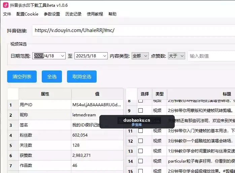The height and width of the screenshot is (173, 235).
Task: Click the 视频 type cell in row 9
Action: coord(160,111)
